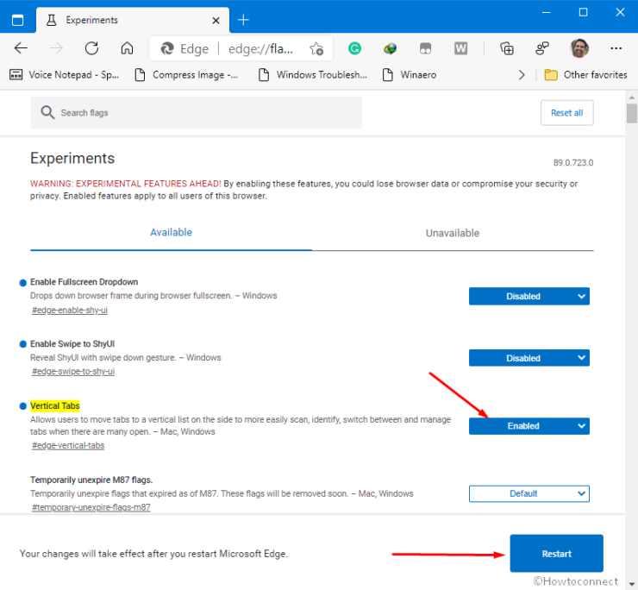
Task: Click the search magnifier icon
Action: tap(47, 112)
